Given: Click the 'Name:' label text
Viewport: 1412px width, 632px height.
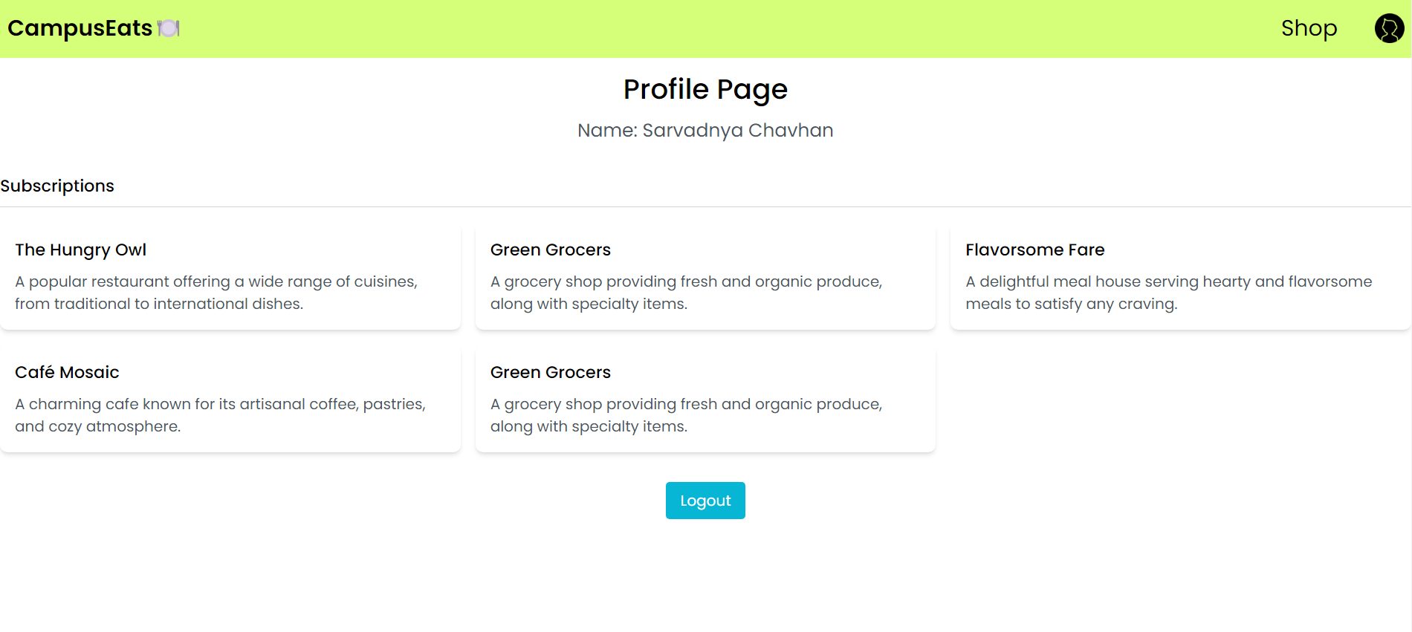Looking at the screenshot, I should pos(607,130).
